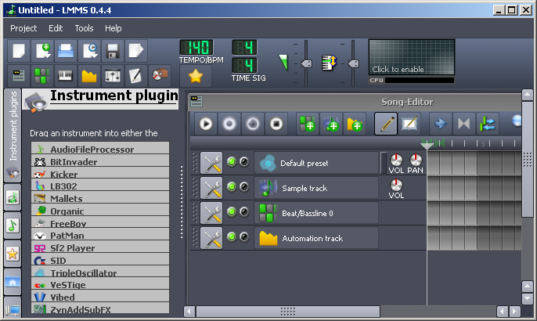This screenshot has width=537, height=321.
Task: Select the TripleOscillator instrument
Action: coord(83,273)
